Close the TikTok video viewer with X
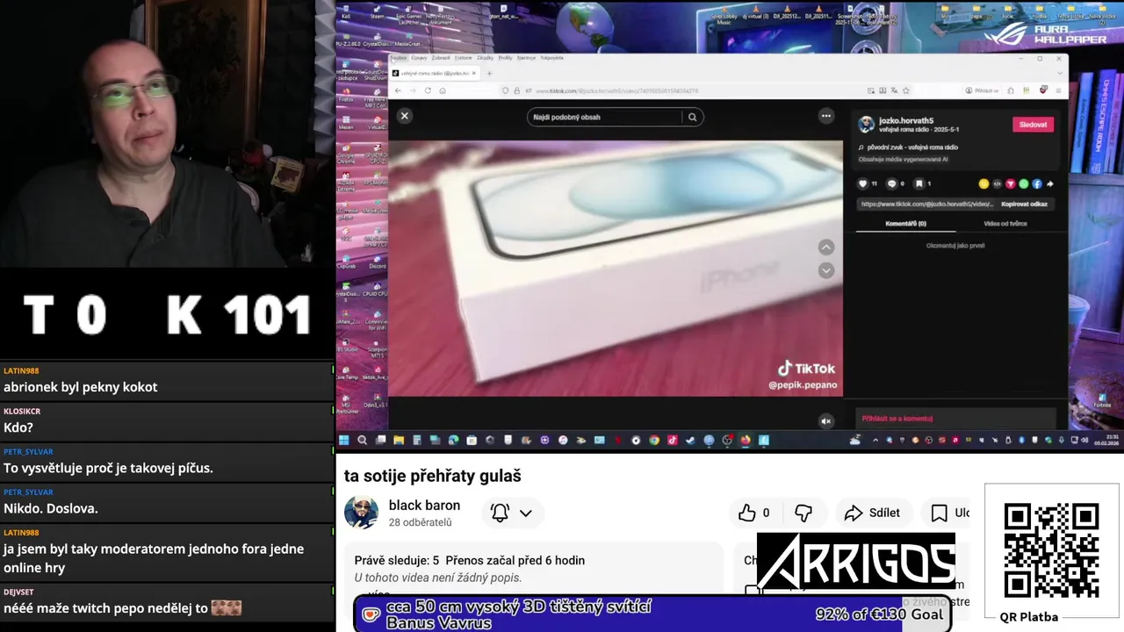The image size is (1124, 632). tap(404, 116)
